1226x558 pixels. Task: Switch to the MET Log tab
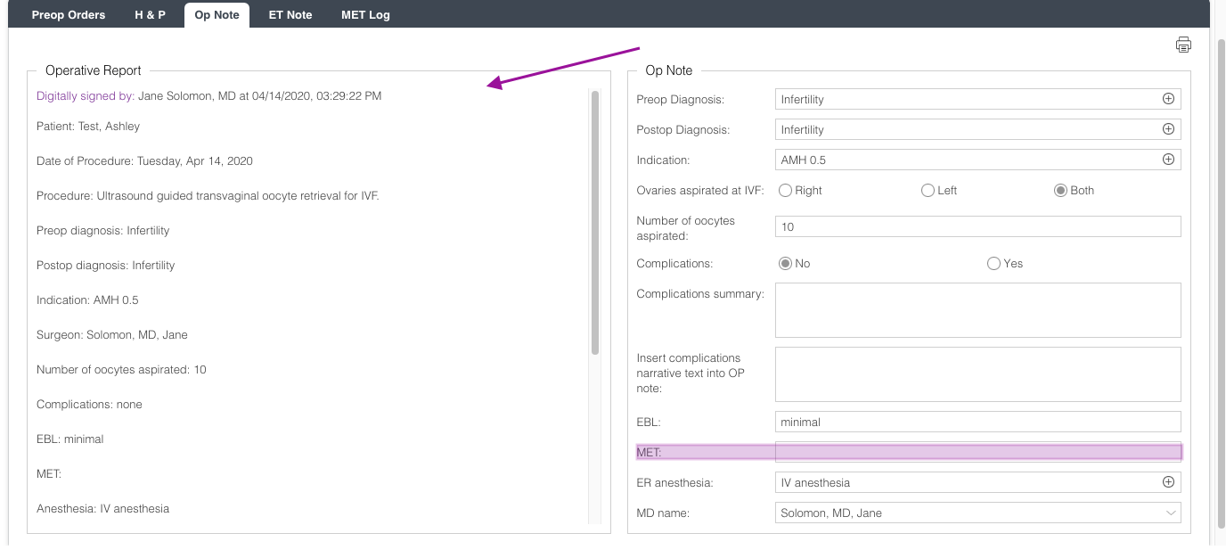[365, 14]
